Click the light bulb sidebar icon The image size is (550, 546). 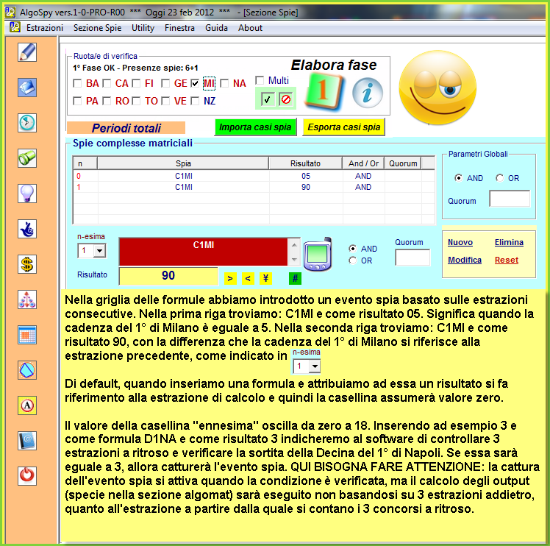[27, 194]
